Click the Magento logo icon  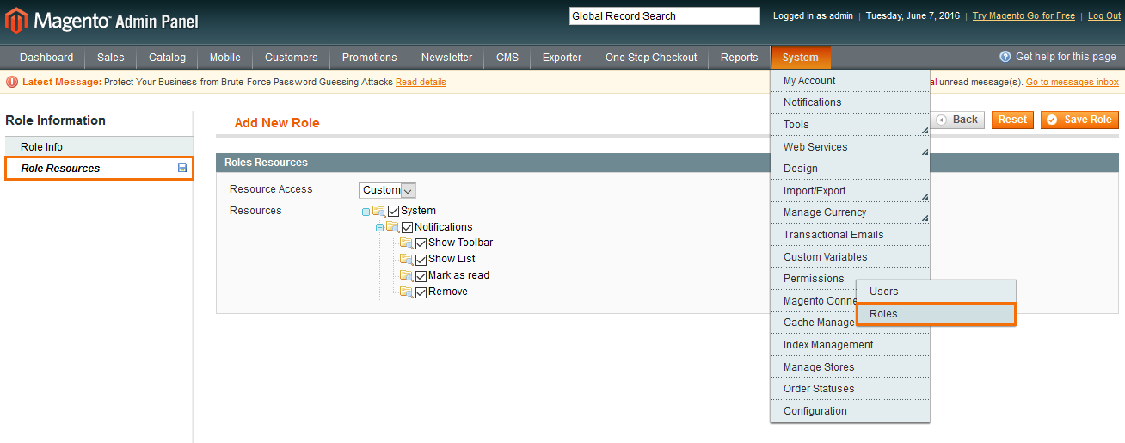coord(16,19)
